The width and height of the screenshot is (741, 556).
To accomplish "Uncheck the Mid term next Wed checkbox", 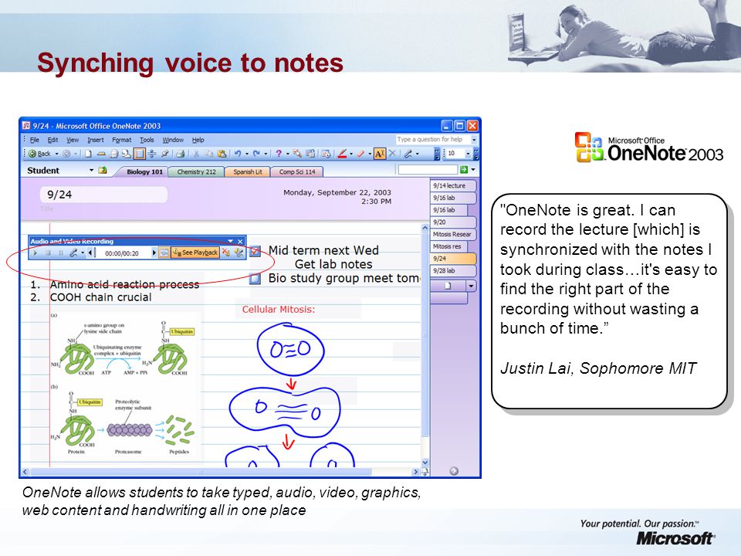I will pyautogui.click(x=255, y=250).
